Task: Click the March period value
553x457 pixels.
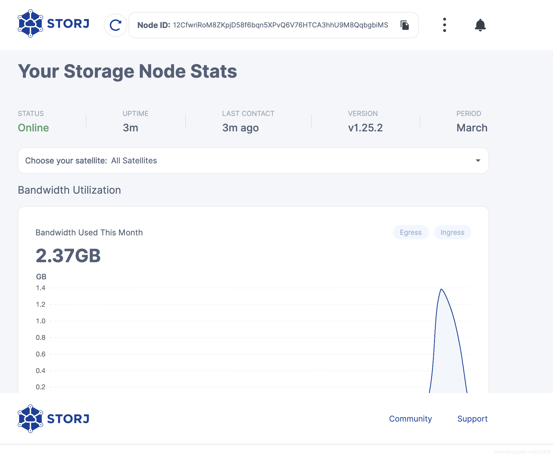Action: (472, 128)
